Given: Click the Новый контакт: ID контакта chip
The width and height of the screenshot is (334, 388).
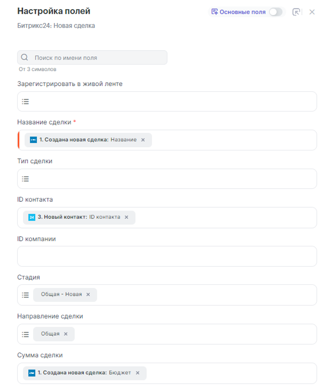Looking at the screenshot, I should click(x=77, y=217).
